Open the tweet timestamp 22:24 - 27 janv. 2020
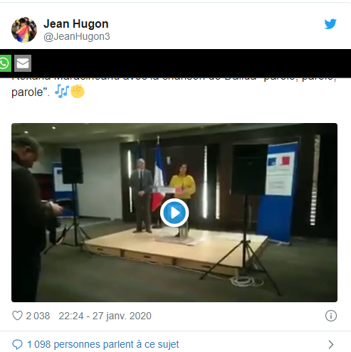351x352 pixels. (105, 316)
